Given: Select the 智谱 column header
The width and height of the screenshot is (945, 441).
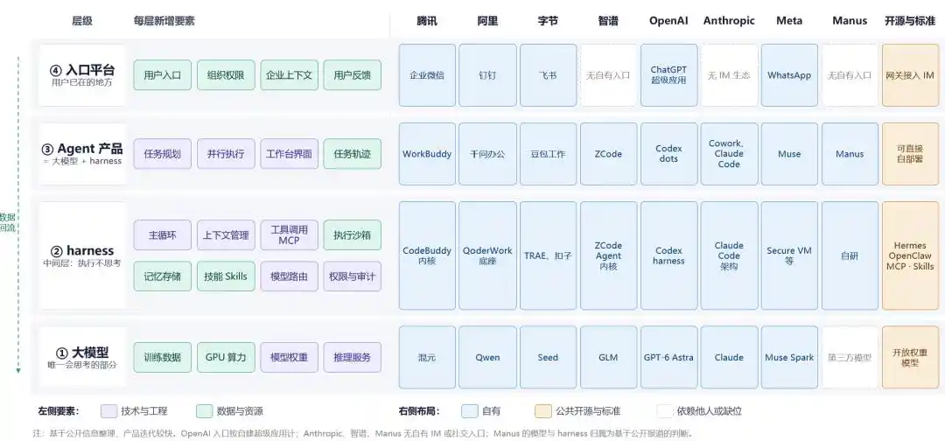Looking at the screenshot, I should pos(608,20).
